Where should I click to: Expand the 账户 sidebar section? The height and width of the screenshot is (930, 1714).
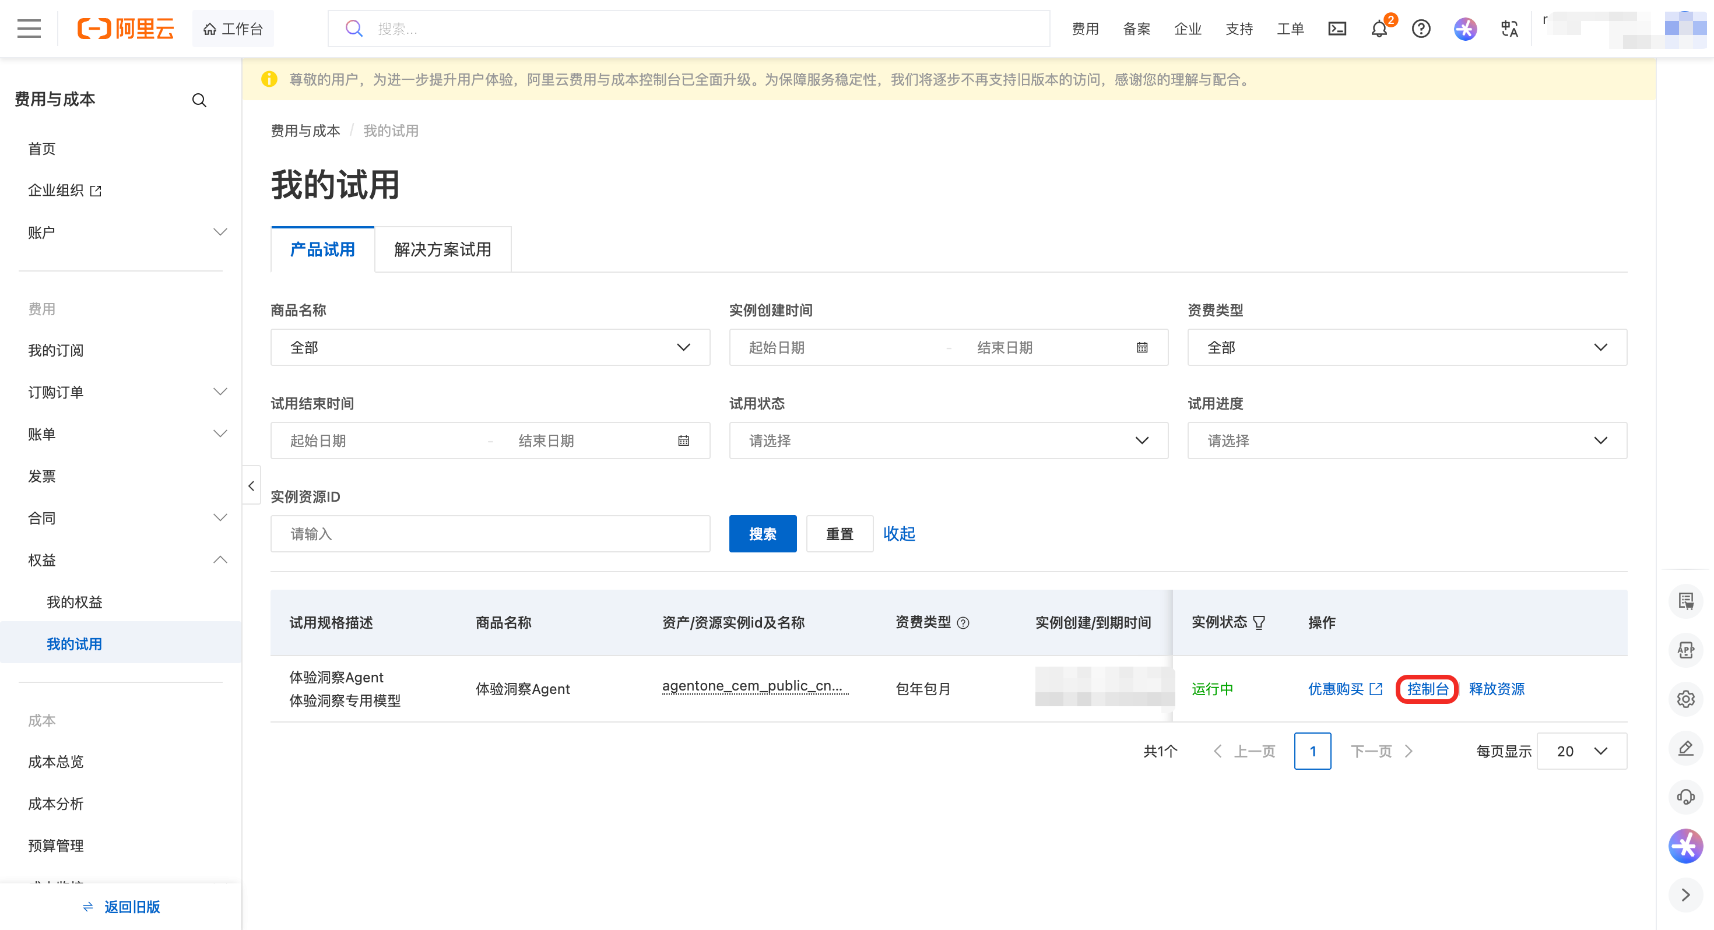pos(220,232)
